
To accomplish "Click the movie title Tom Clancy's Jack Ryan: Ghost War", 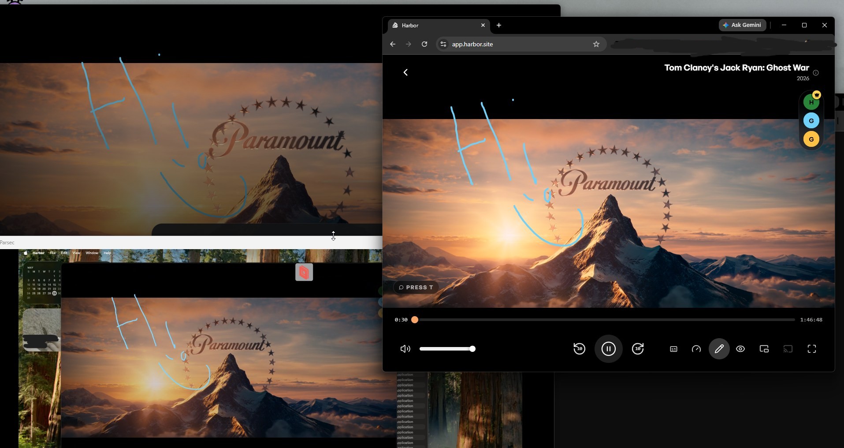I will tap(736, 67).
